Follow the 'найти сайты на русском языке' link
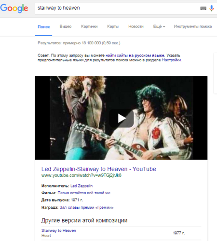Viewport: 217px width, 241px height. coord(135,55)
